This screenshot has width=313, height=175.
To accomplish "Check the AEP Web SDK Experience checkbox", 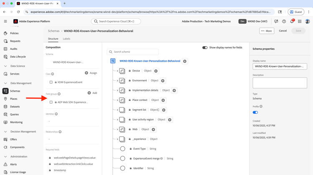I will (51, 102).
